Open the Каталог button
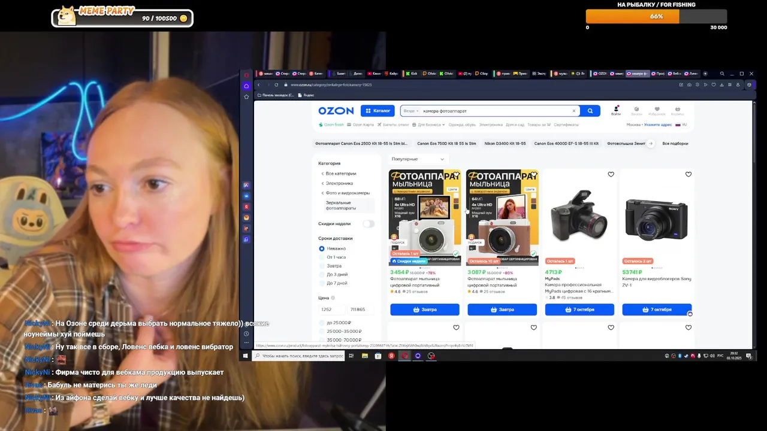Image resolution: width=767 pixels, height=431 pixels. pos(378,111)
